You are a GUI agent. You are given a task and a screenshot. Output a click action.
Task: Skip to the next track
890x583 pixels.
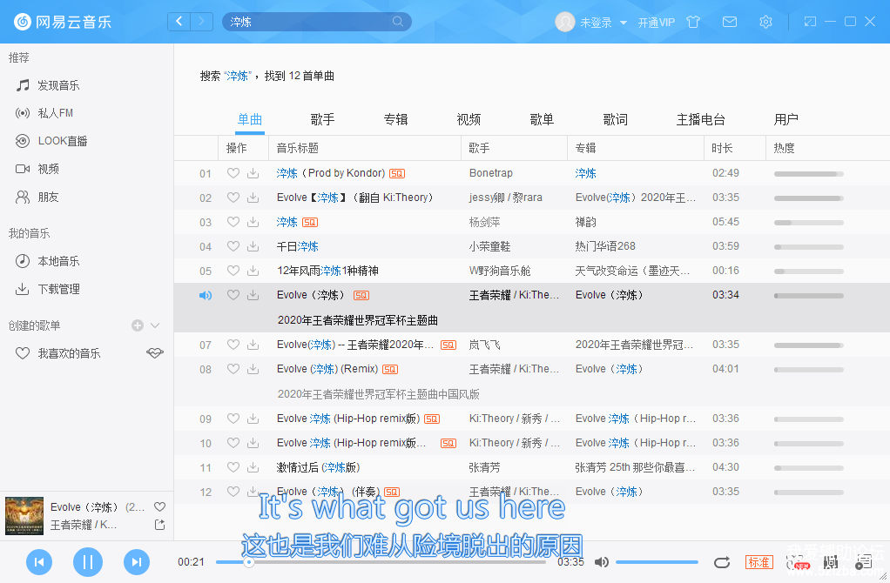click(136, 562)
